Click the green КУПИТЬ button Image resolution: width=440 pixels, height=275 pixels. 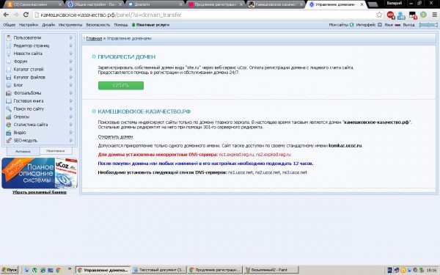click(121, 86)
